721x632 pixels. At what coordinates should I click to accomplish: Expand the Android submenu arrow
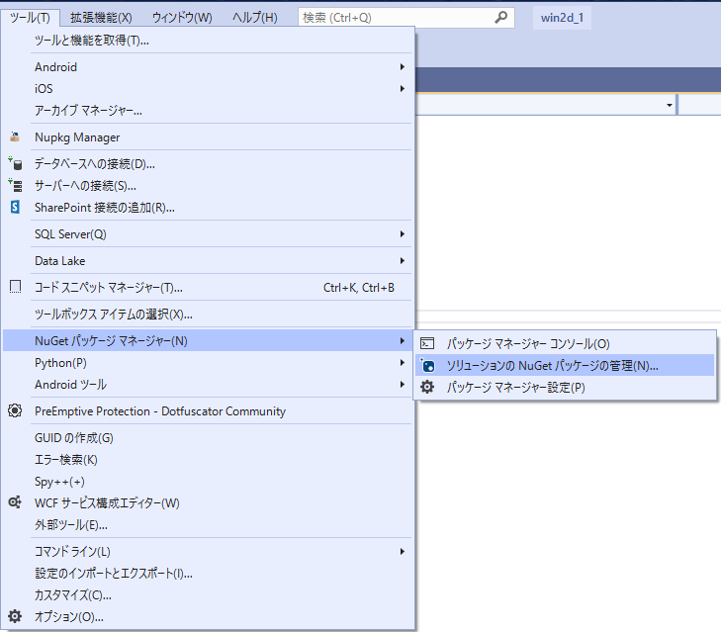click(x=403, y=67)
